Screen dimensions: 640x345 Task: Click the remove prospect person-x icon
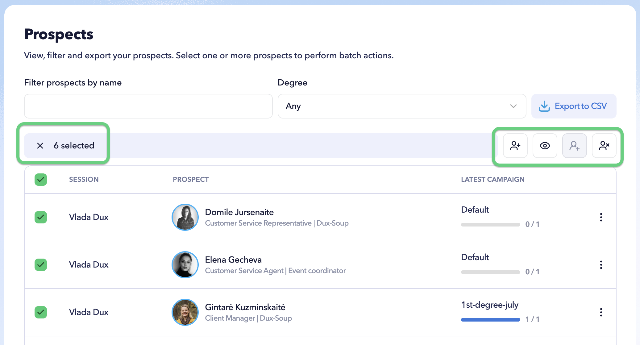click(x=604, y=146)
